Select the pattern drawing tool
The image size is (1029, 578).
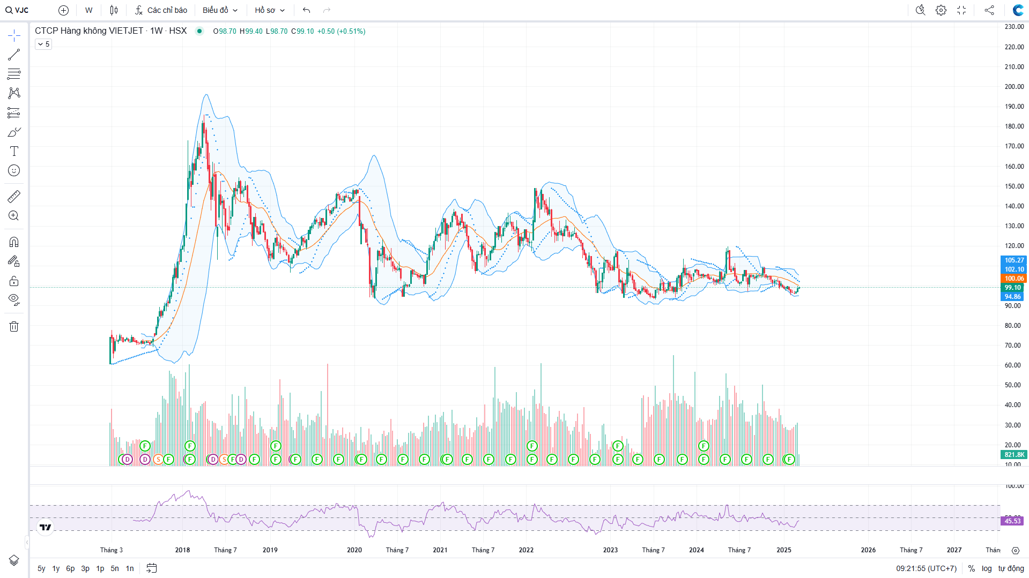tap(14, 93)
